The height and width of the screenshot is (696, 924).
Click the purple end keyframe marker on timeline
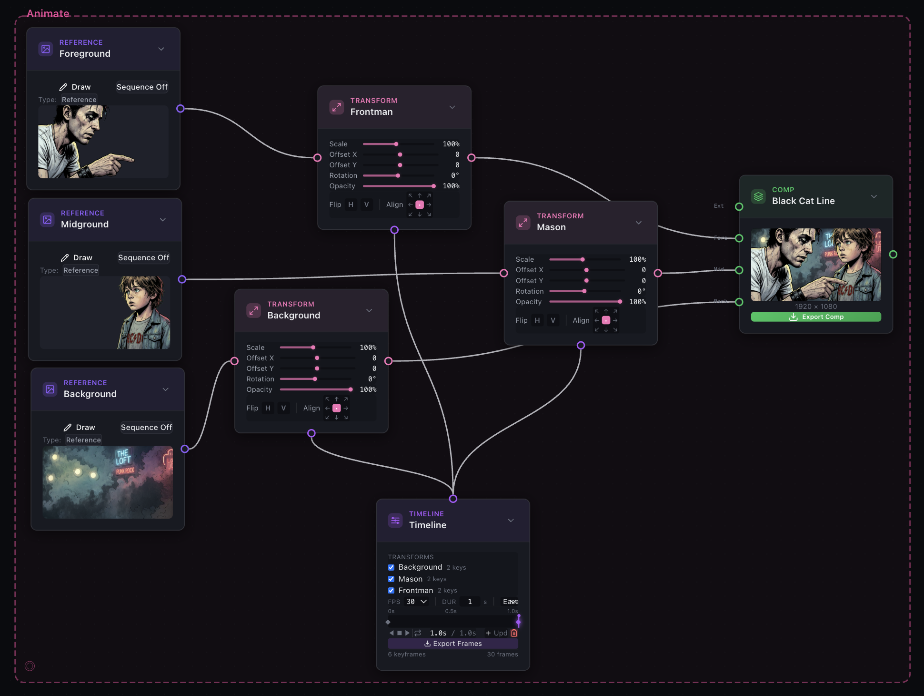coord(518,621)
